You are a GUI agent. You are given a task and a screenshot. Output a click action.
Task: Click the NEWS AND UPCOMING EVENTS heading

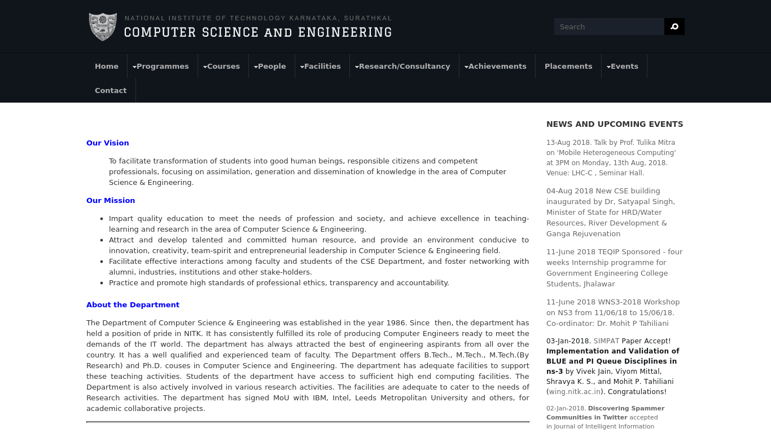(614, 124)
